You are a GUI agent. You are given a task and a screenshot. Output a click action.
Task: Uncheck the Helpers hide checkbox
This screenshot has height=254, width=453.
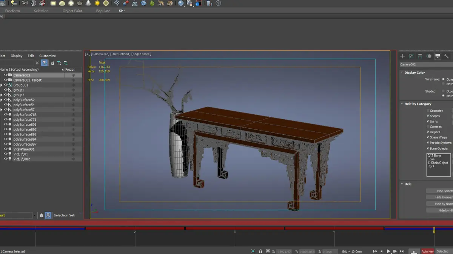point(428,132)
